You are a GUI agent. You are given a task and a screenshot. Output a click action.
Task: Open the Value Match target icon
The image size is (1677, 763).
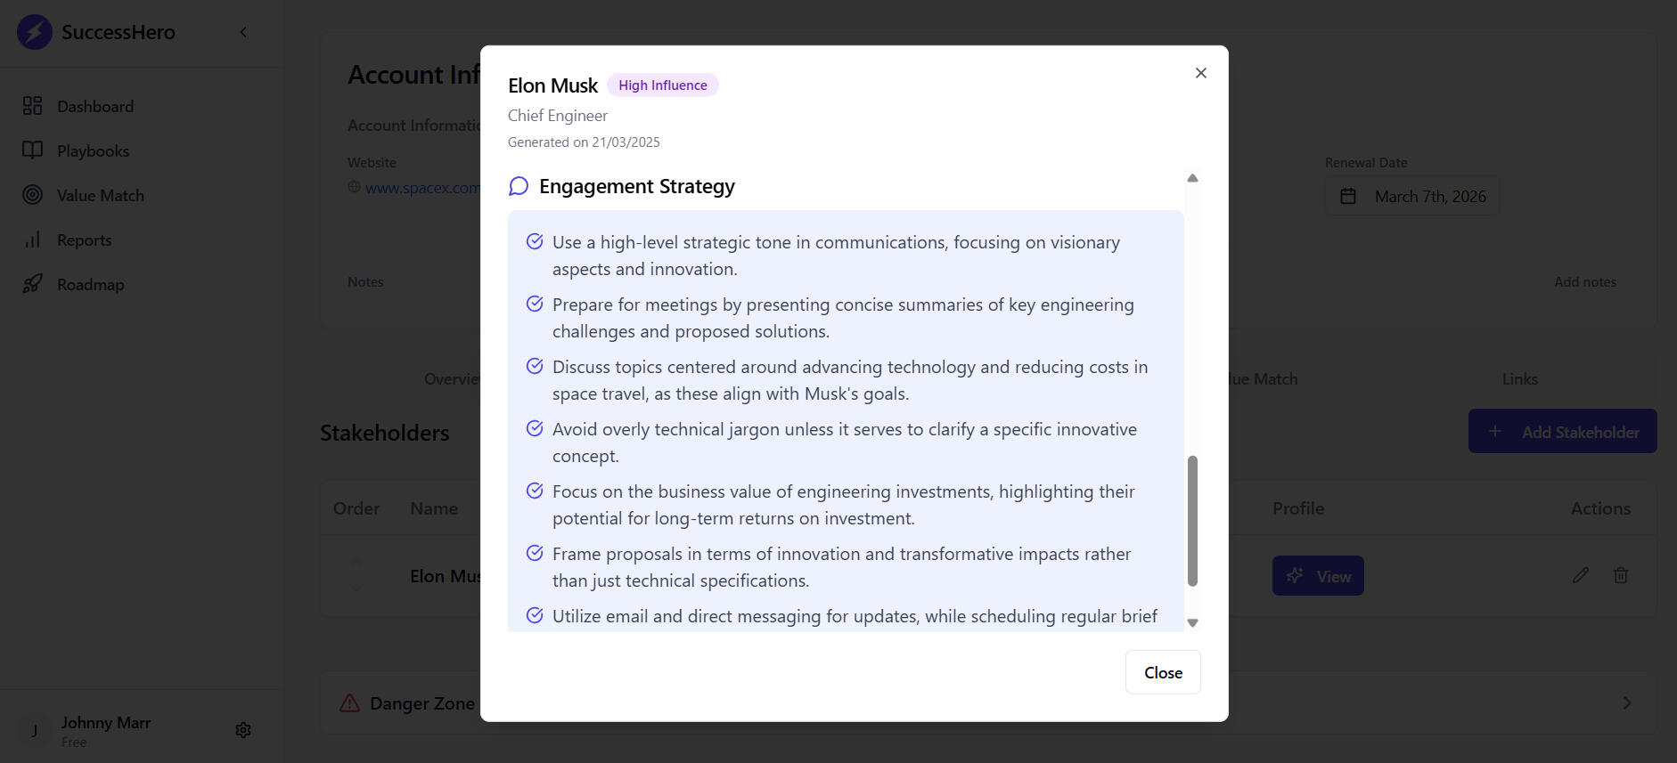click(x=33, y=195)
